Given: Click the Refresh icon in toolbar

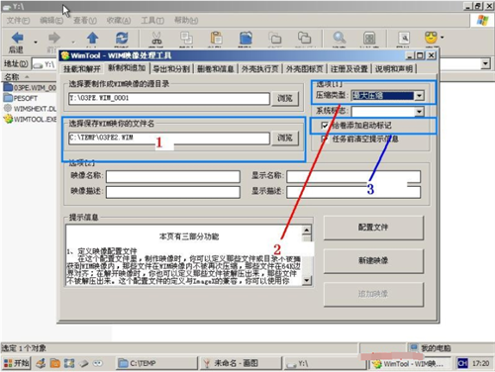Looking at the screenshot, I should (x=122, y=38).
